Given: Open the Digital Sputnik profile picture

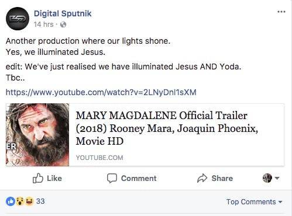Looking at the screenshot, I should [x=18, y=19].
